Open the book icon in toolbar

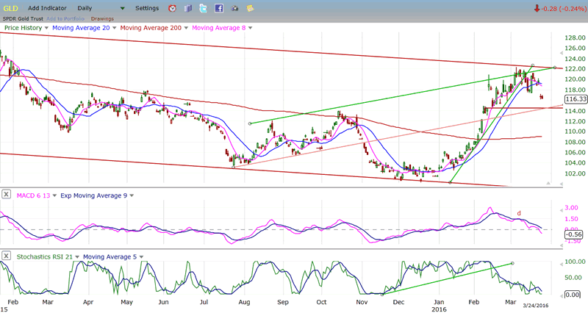188,8
